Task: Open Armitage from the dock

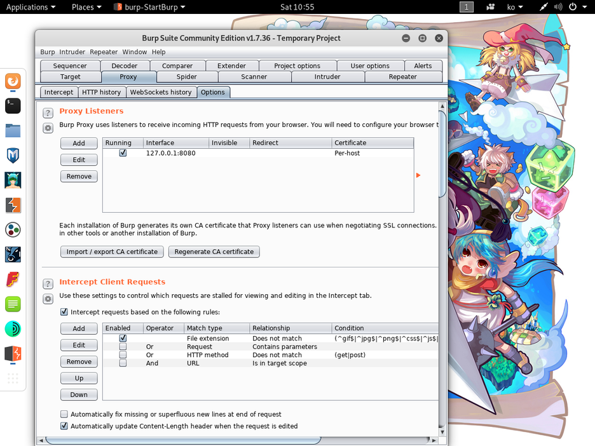Action: pos(13,180)
